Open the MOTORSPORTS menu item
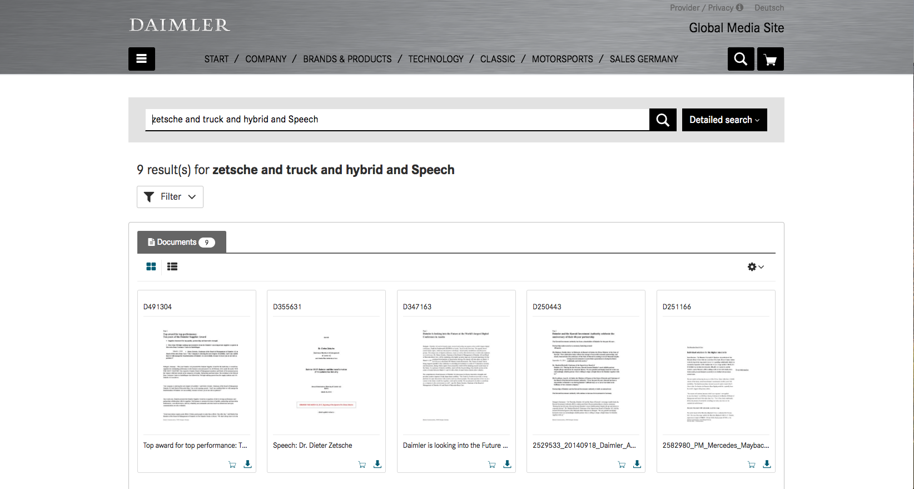The height and width of the screenshot is (489, 914). [x=563, y=59]
